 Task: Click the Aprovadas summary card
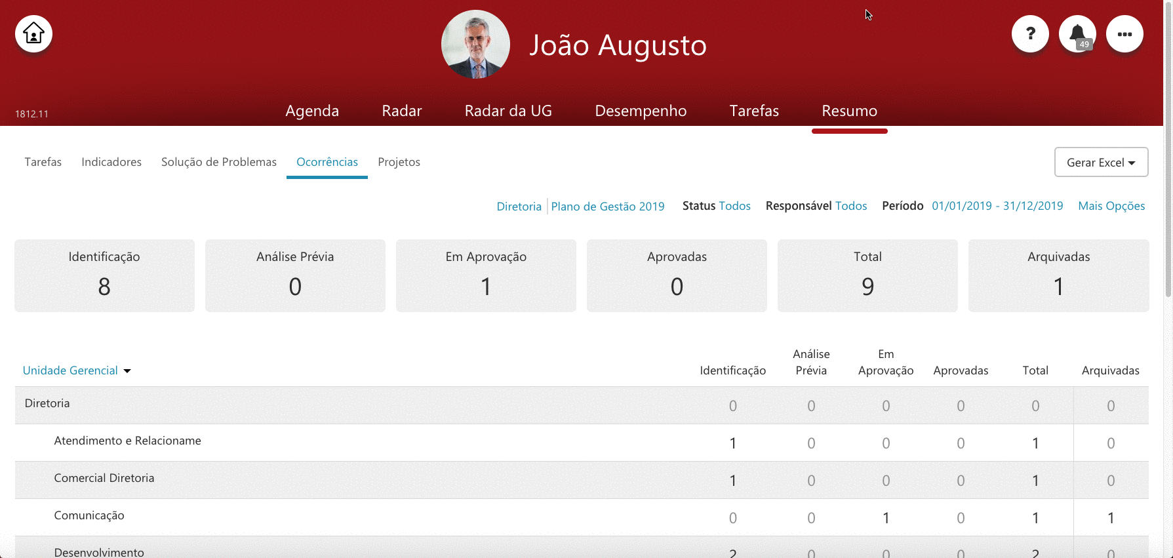[x=677, y=275]
